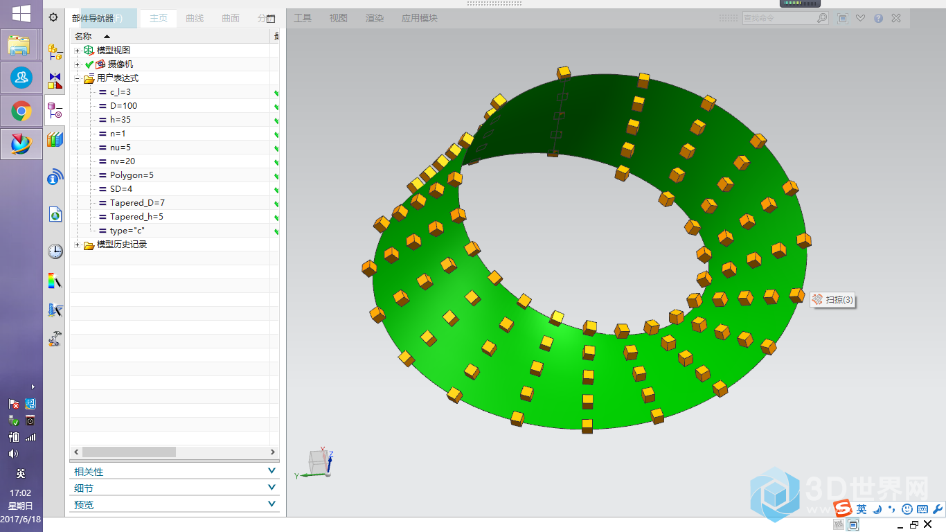Open the Assembly Navigator sidebar icon
Screen dimensions: 946x532
[x=55, y=52]
